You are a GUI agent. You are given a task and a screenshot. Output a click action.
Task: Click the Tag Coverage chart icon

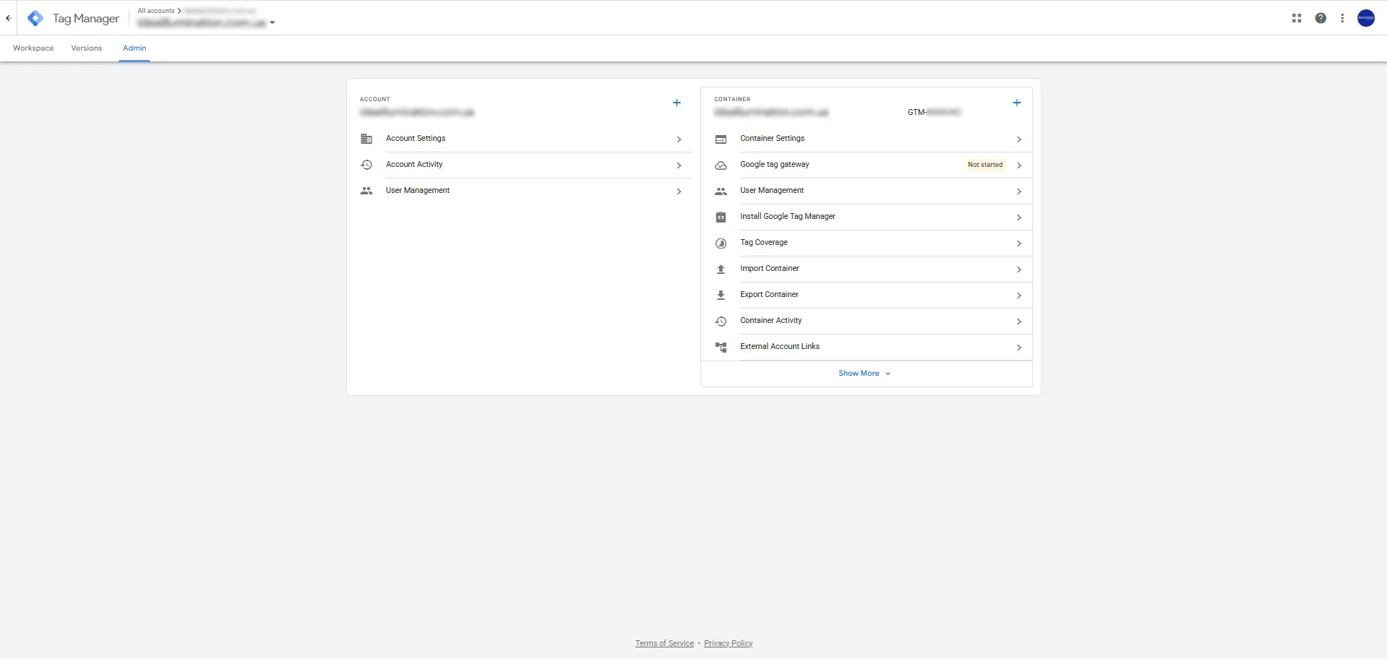(721, 244)
